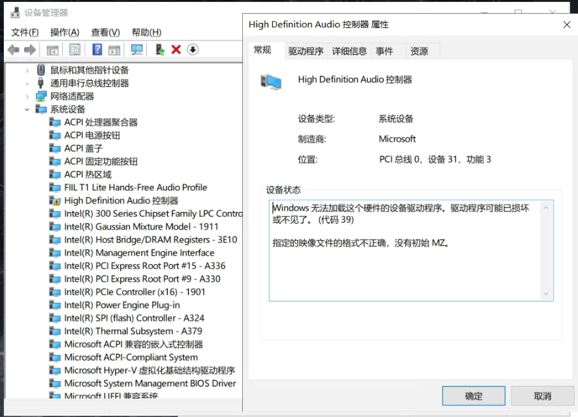The width and height of the screenshot is (578, 417).
Task: Click the device icon beside Intel(R) Management Engine Interface
Action: tap(55, 253)
